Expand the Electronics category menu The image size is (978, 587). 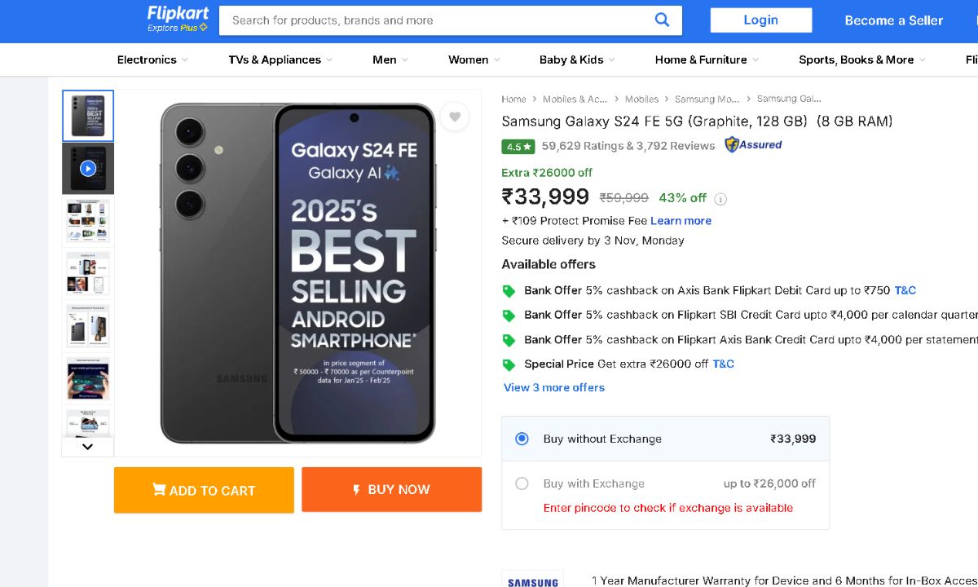[x=152, y=60]
